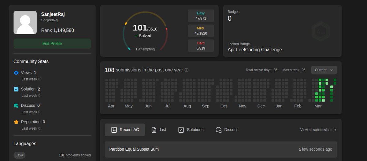Click the profile avatar image
The image size is (367, 161).
[x=25, y=23]
